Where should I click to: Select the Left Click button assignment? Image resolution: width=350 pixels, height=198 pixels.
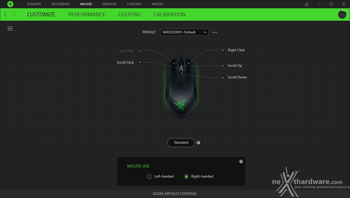pyautogui.click(x=126, y=51)
